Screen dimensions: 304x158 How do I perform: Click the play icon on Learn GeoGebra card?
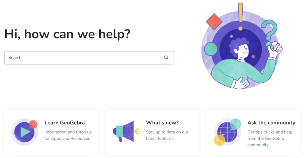pos(24,132)
